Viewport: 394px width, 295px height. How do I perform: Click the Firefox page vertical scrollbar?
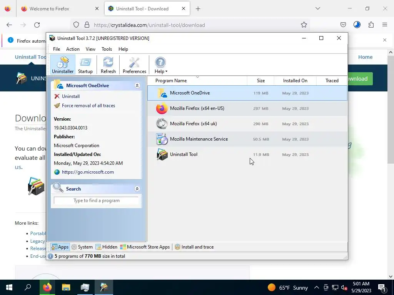(391, 110)
